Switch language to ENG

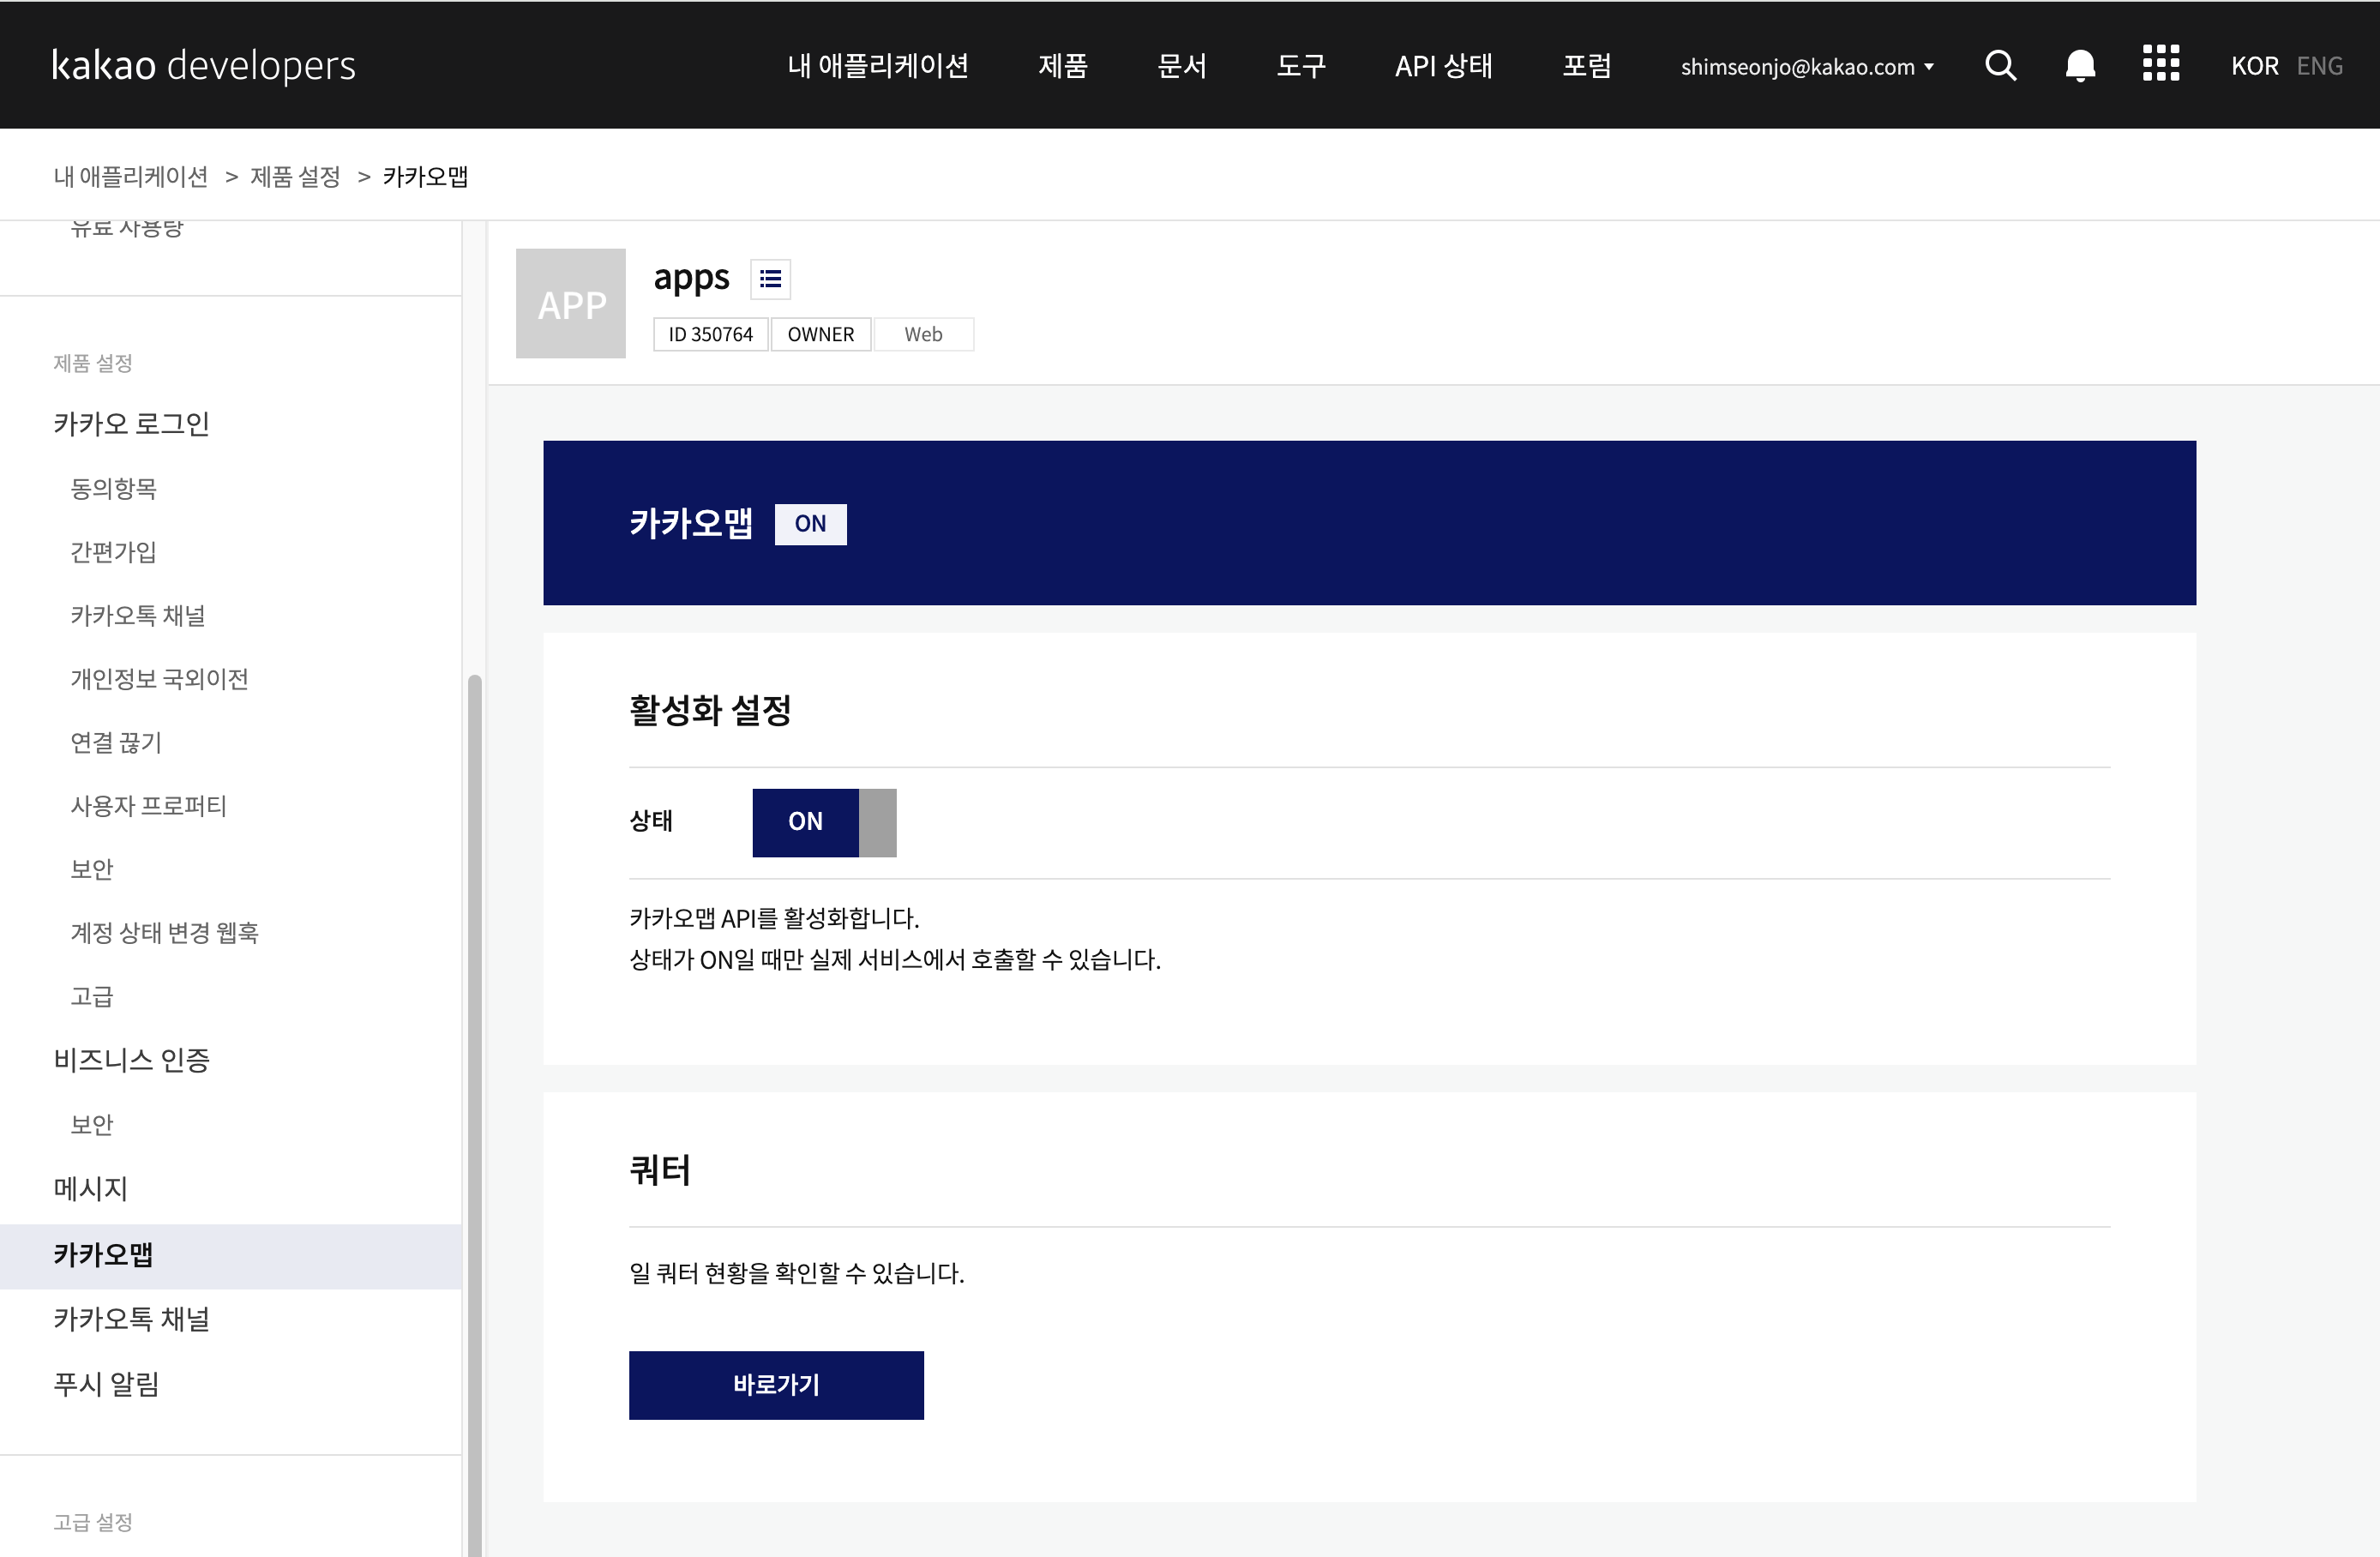(2319, 66)
